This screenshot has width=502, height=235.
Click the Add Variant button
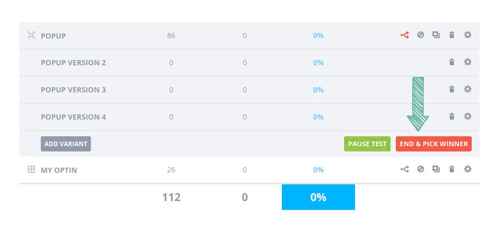pyautogui.click(x=66, y=144)
